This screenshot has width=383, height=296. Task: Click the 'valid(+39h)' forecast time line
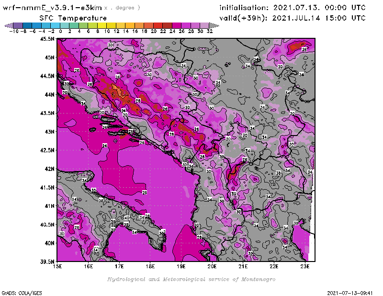[293, 18]
